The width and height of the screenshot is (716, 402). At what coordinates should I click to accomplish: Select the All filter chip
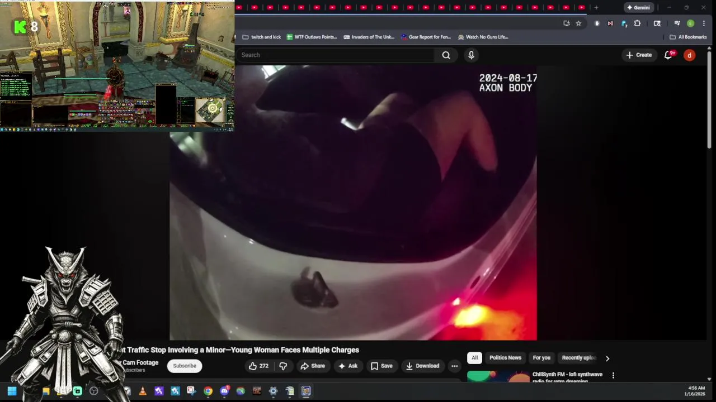(x=474, y=358)
